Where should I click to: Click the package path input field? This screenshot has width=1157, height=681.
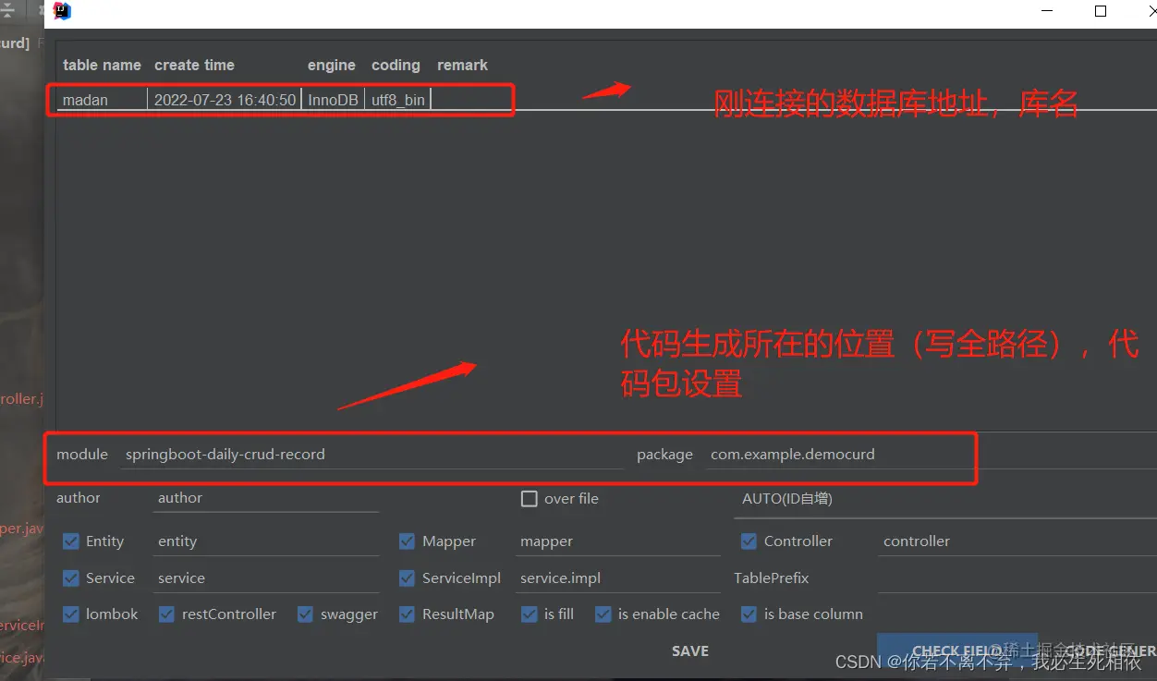(832, 454)
